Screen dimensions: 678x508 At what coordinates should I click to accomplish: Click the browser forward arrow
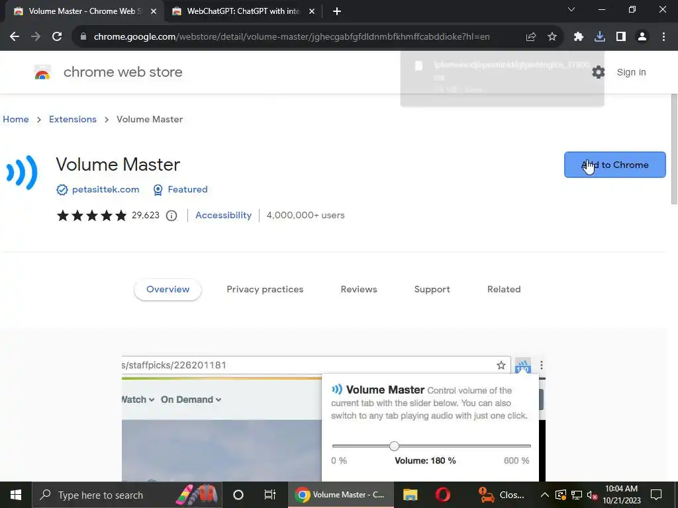point(36,37)
